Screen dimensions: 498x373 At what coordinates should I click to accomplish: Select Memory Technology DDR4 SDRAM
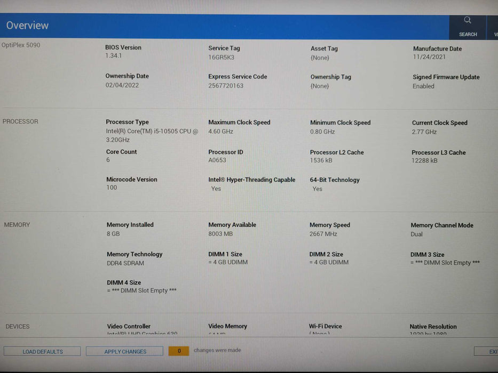(125, 263)
